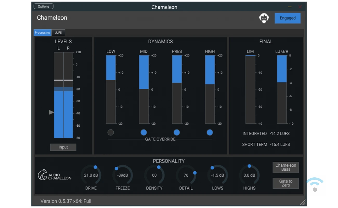338x208 pixels.
Task: Click the DENSITY knob
Action: pyautogui.click(x=154, y=175)
